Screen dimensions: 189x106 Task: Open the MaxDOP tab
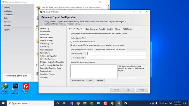pos(110,29)
